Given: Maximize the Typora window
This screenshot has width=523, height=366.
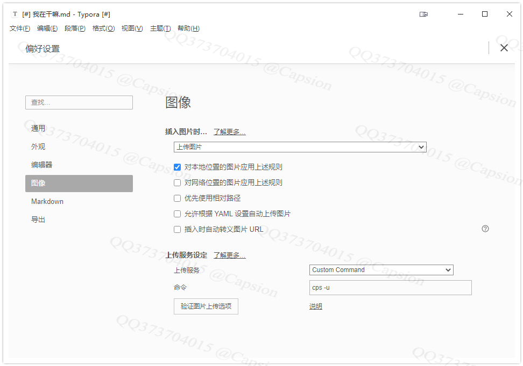Looking at the screenshot, I should (x=485, y=14).
